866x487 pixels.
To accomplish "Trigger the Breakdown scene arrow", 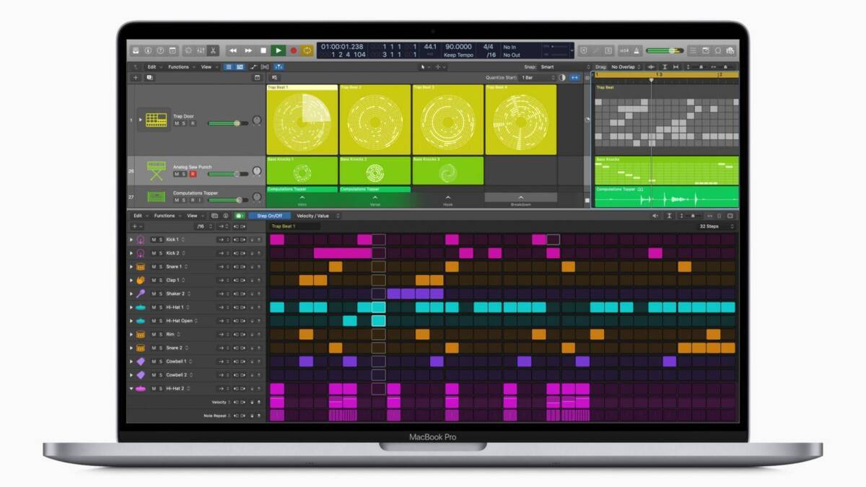I will pos(521,198).
